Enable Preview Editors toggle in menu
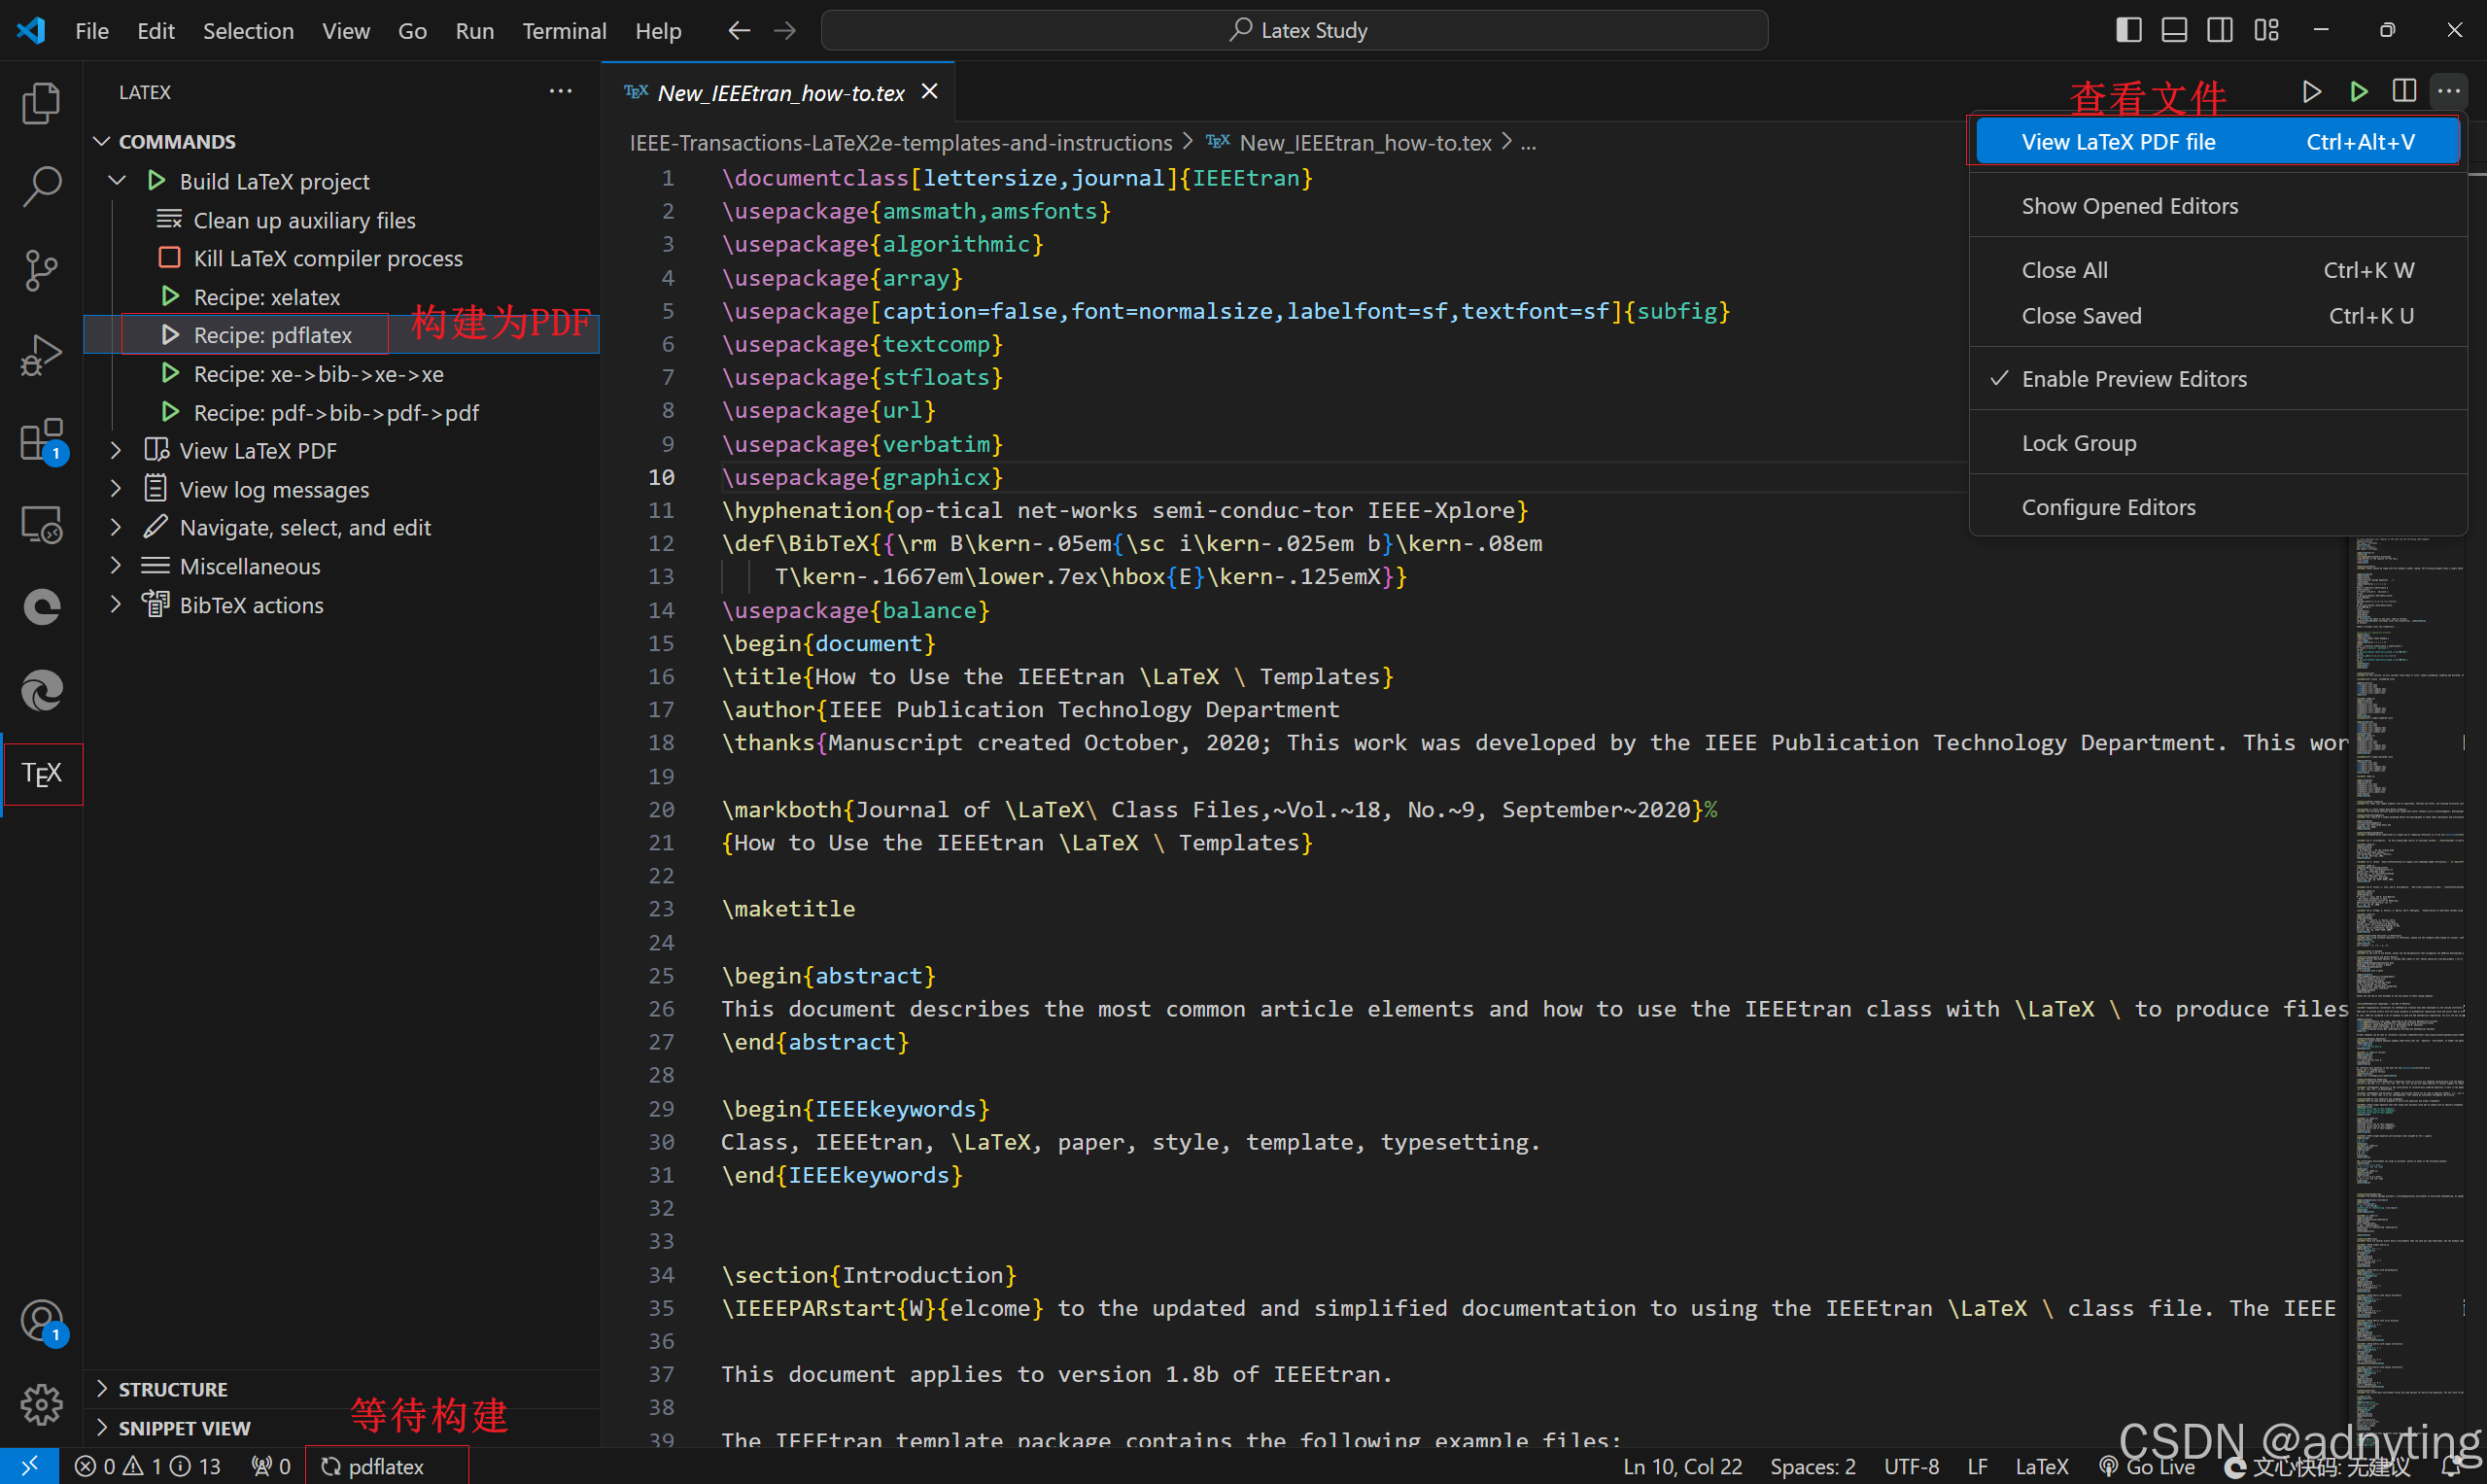The height and width of the screenshot is (1484, 2487). [x=2134, y=378]
